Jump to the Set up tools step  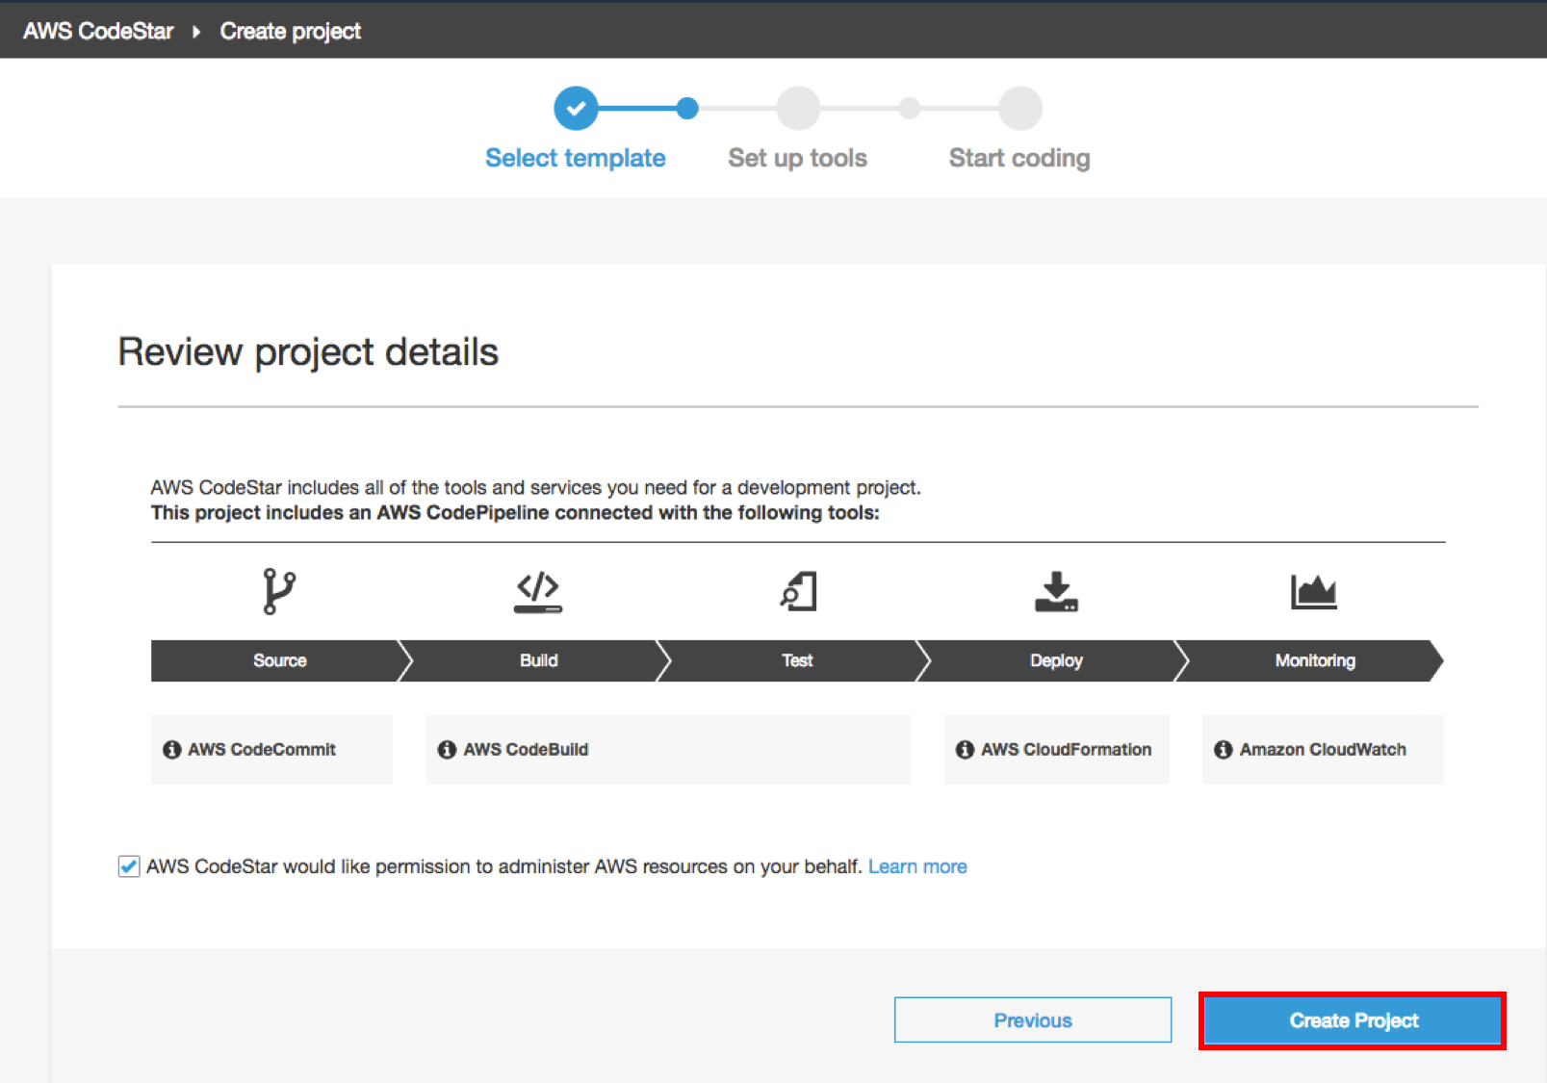(x=798, y=109)
